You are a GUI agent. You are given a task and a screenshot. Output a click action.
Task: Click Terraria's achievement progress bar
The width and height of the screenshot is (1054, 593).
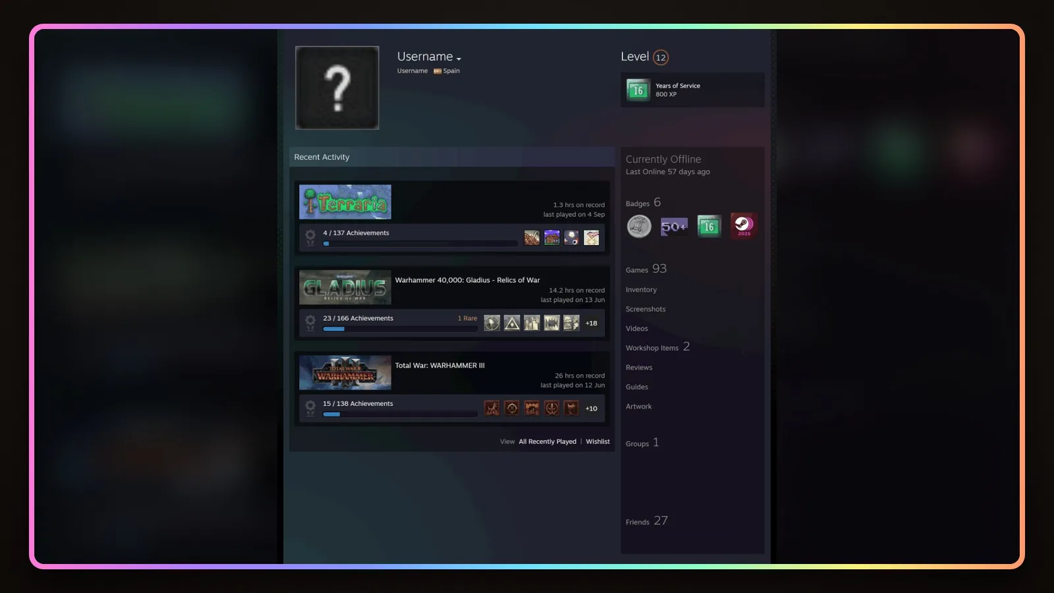click(420, 244)
